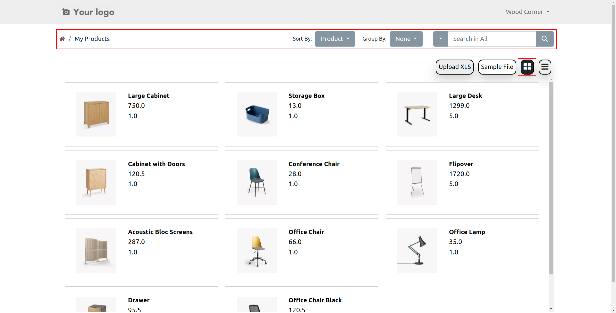Open the Wood Corner user menu

point(528,12)
